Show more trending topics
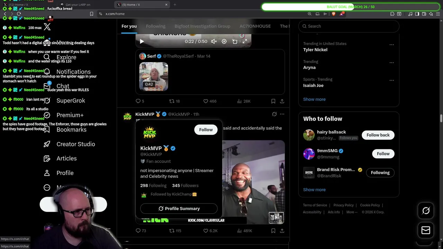Image resolution: width=443 pixels, height=249 pixels. (314, 99)
